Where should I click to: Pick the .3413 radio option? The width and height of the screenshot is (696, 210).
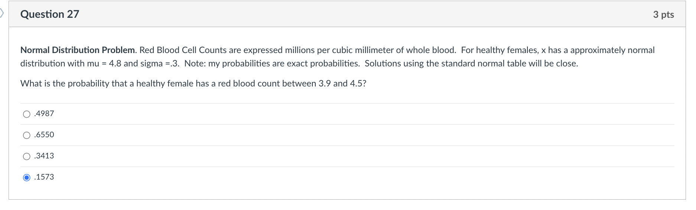click(x=27, y=157)
